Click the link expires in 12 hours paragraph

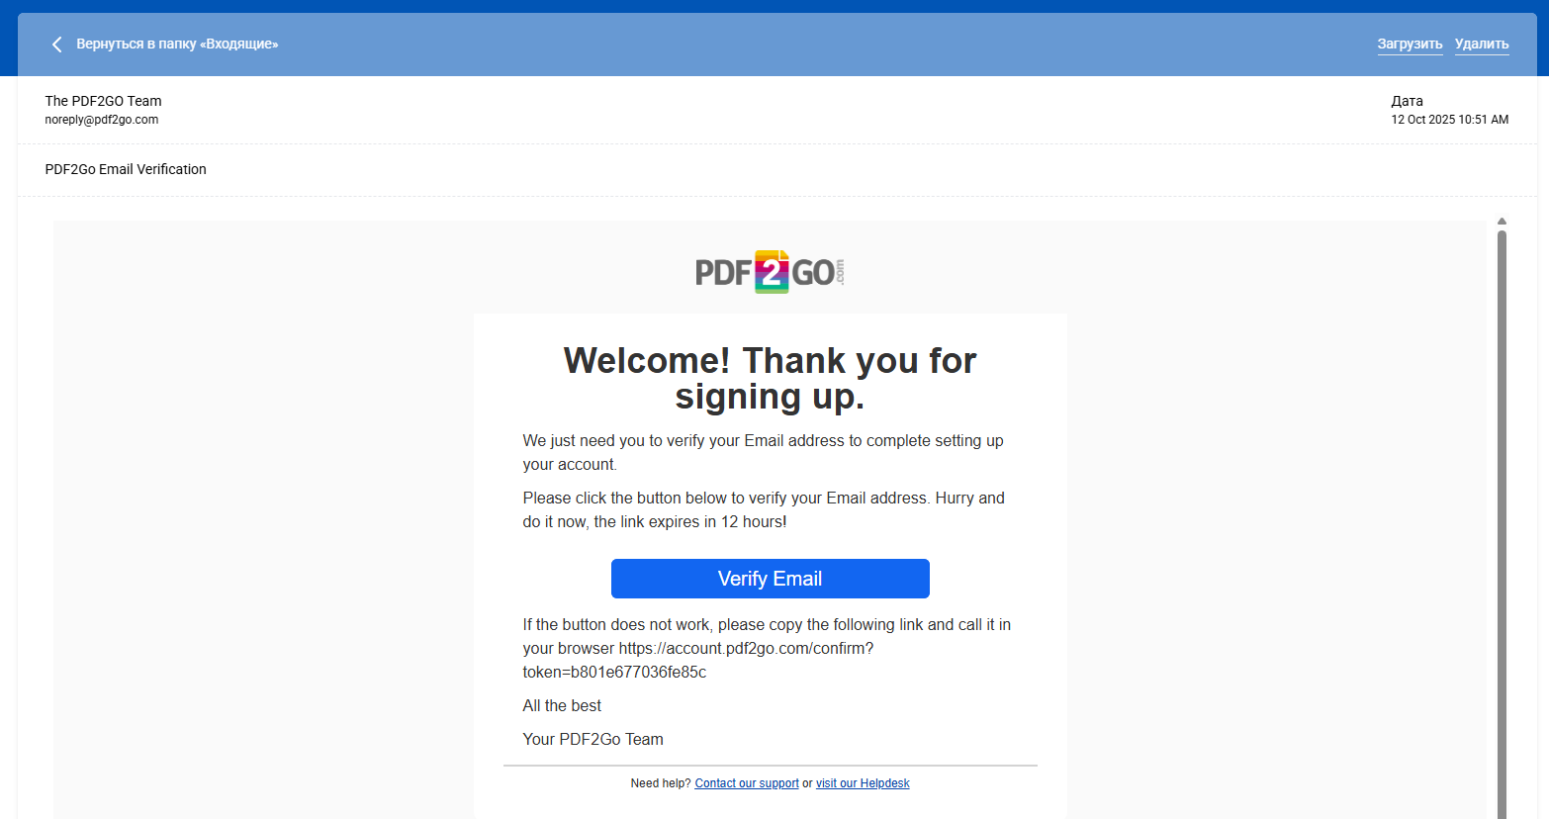pos(763,510)
